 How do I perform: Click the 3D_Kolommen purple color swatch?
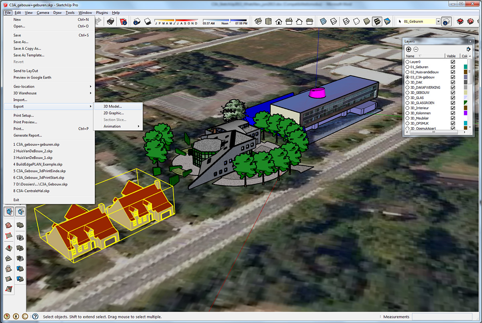(x=466, y=113)
